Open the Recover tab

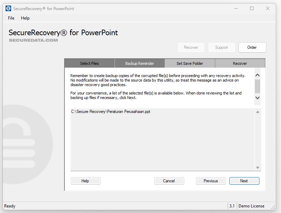240,63
